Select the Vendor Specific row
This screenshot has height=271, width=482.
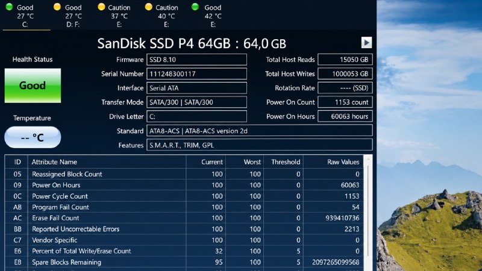point(184,240)
